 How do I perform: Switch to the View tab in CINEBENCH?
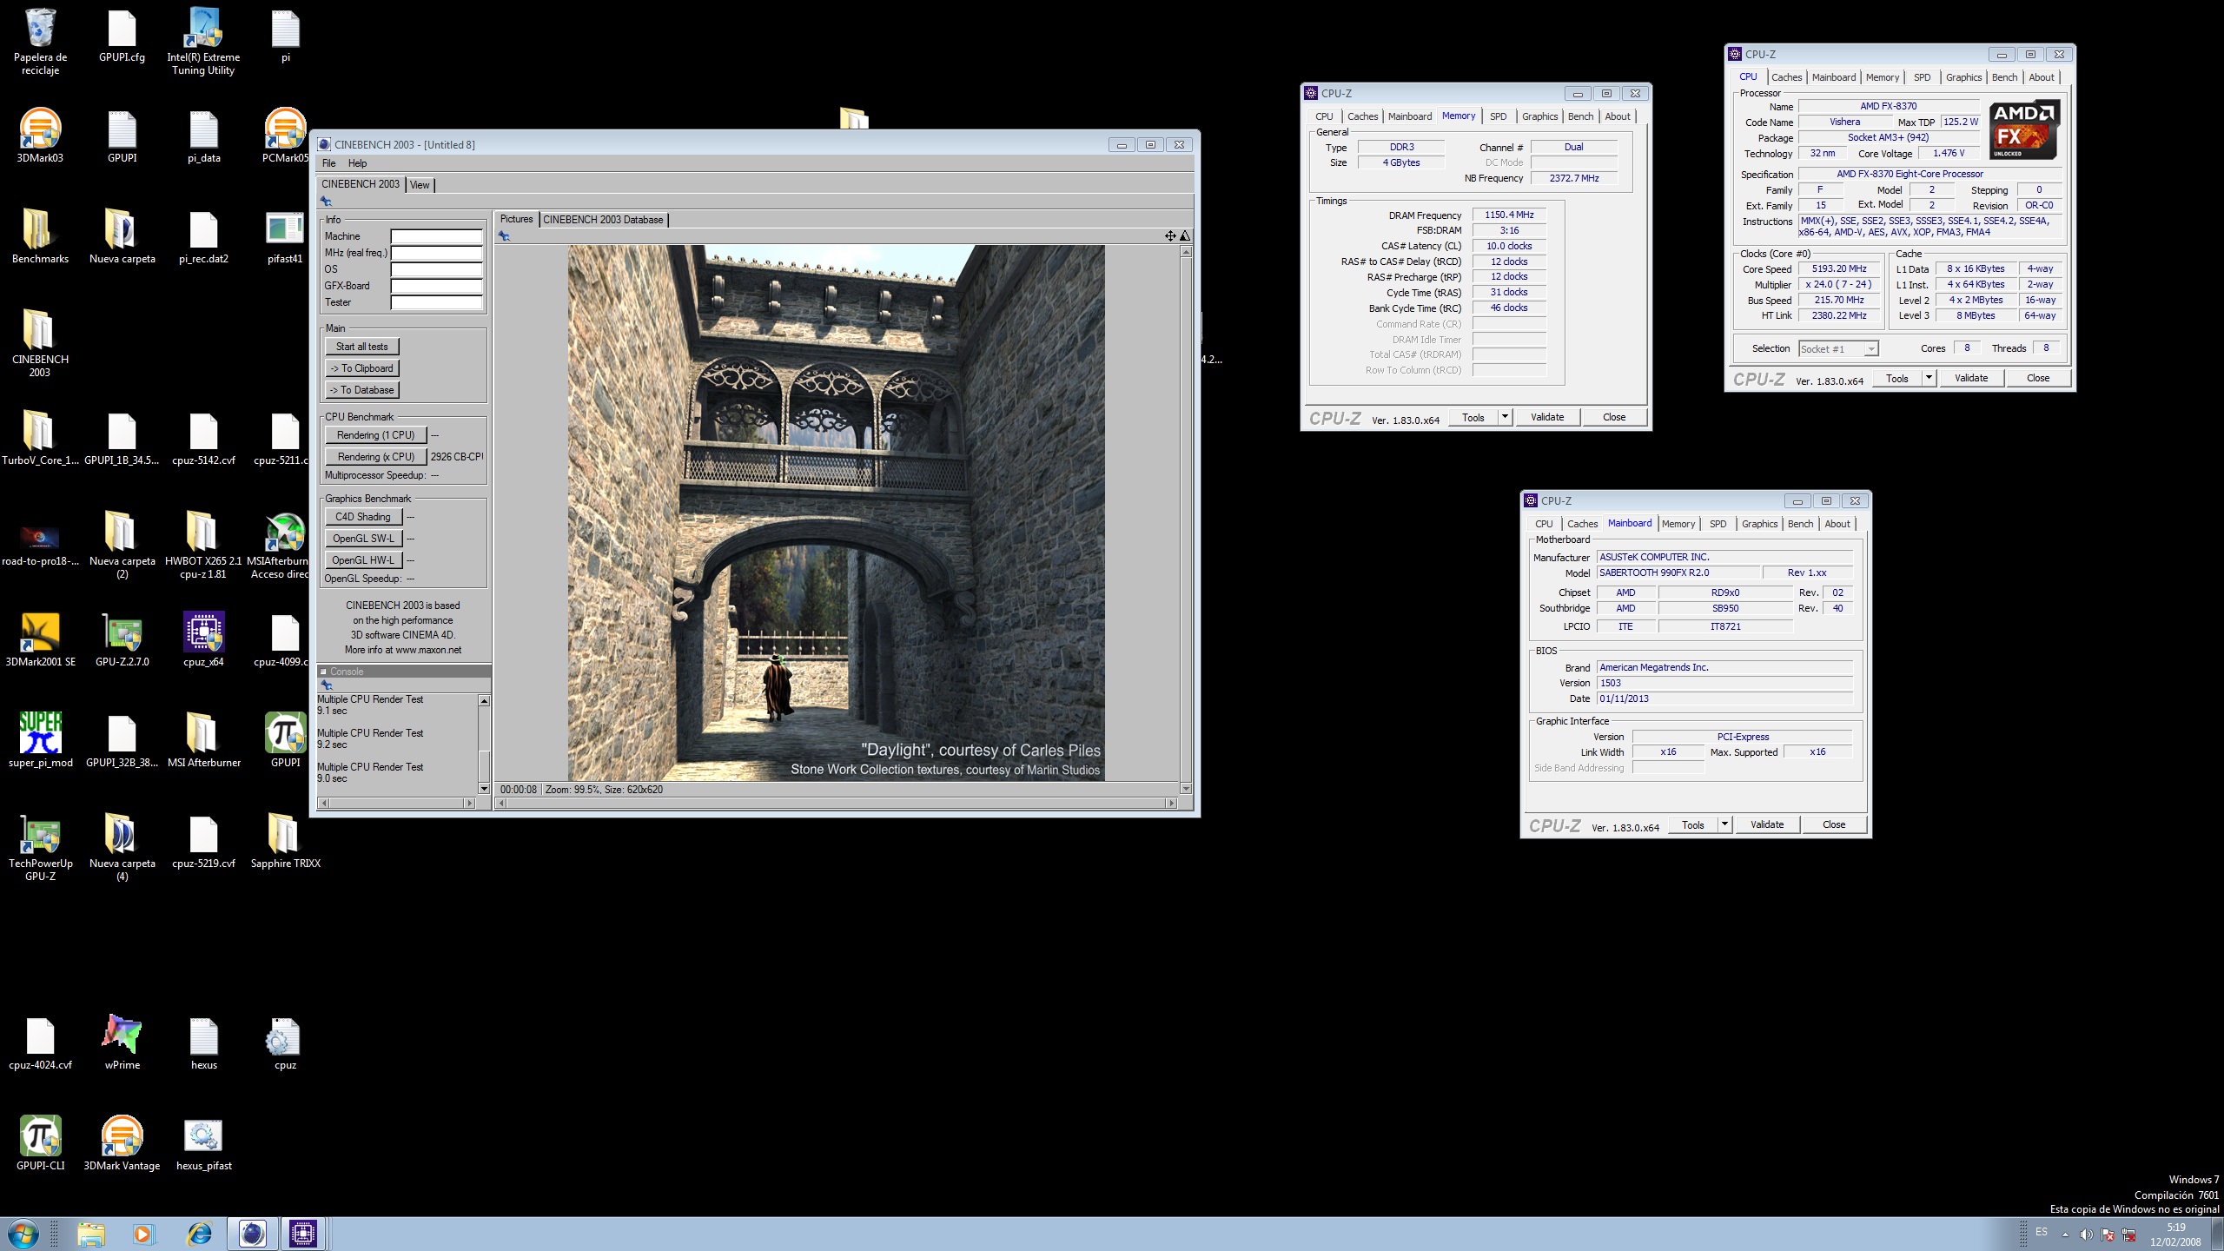coord(420,185)
